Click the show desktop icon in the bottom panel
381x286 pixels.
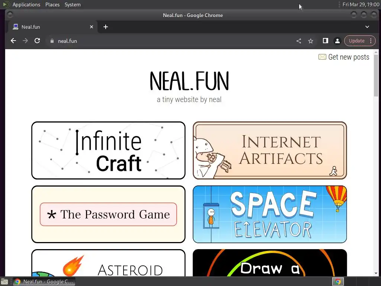[x=4, y=282]
